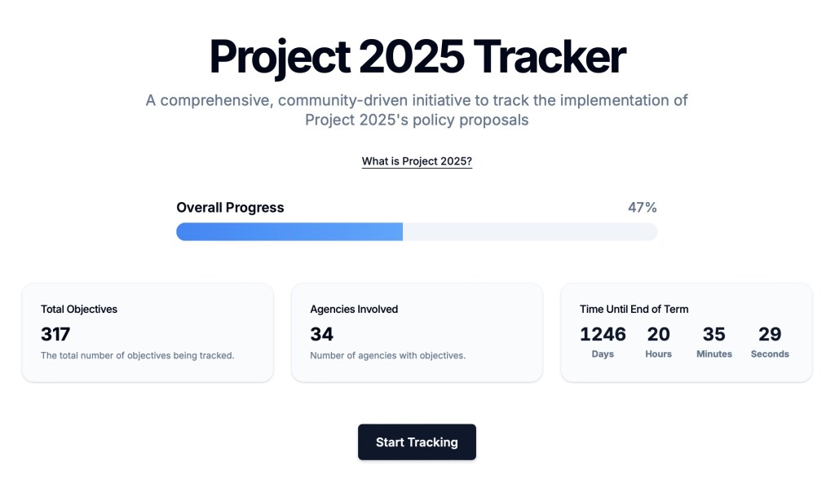Viewport: 835px width, 492px height.
Task: Click the Start Tracking button
Action: (x=417, y=442)
